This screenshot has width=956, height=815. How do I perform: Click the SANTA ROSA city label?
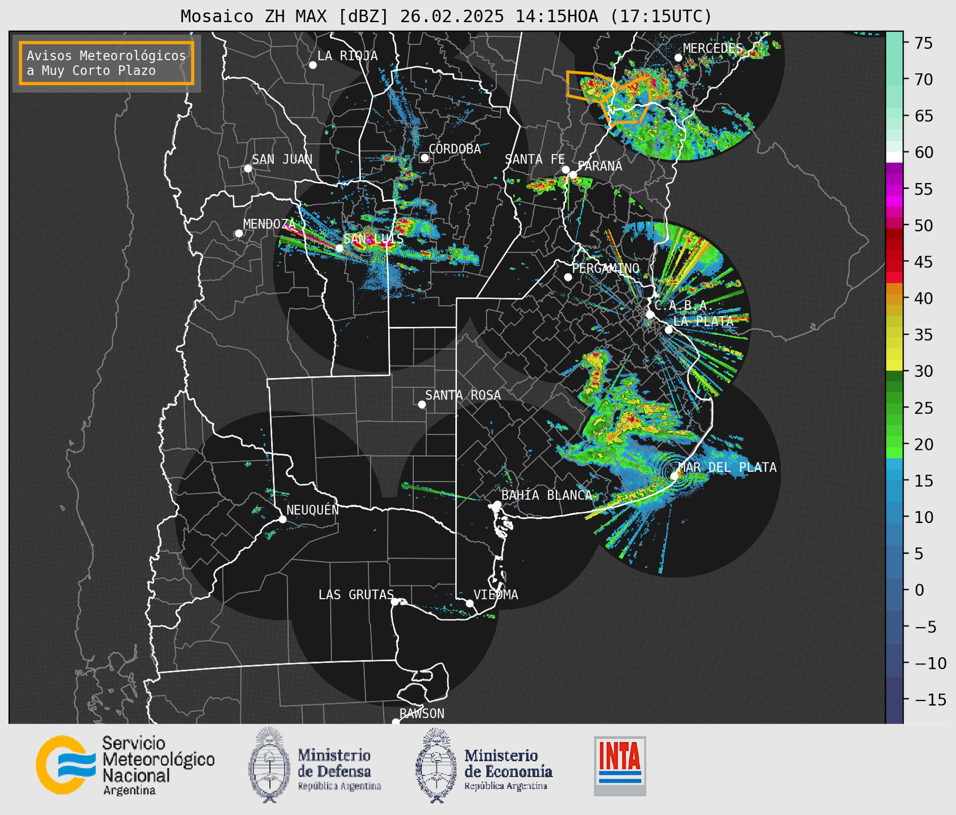(463, 396)
